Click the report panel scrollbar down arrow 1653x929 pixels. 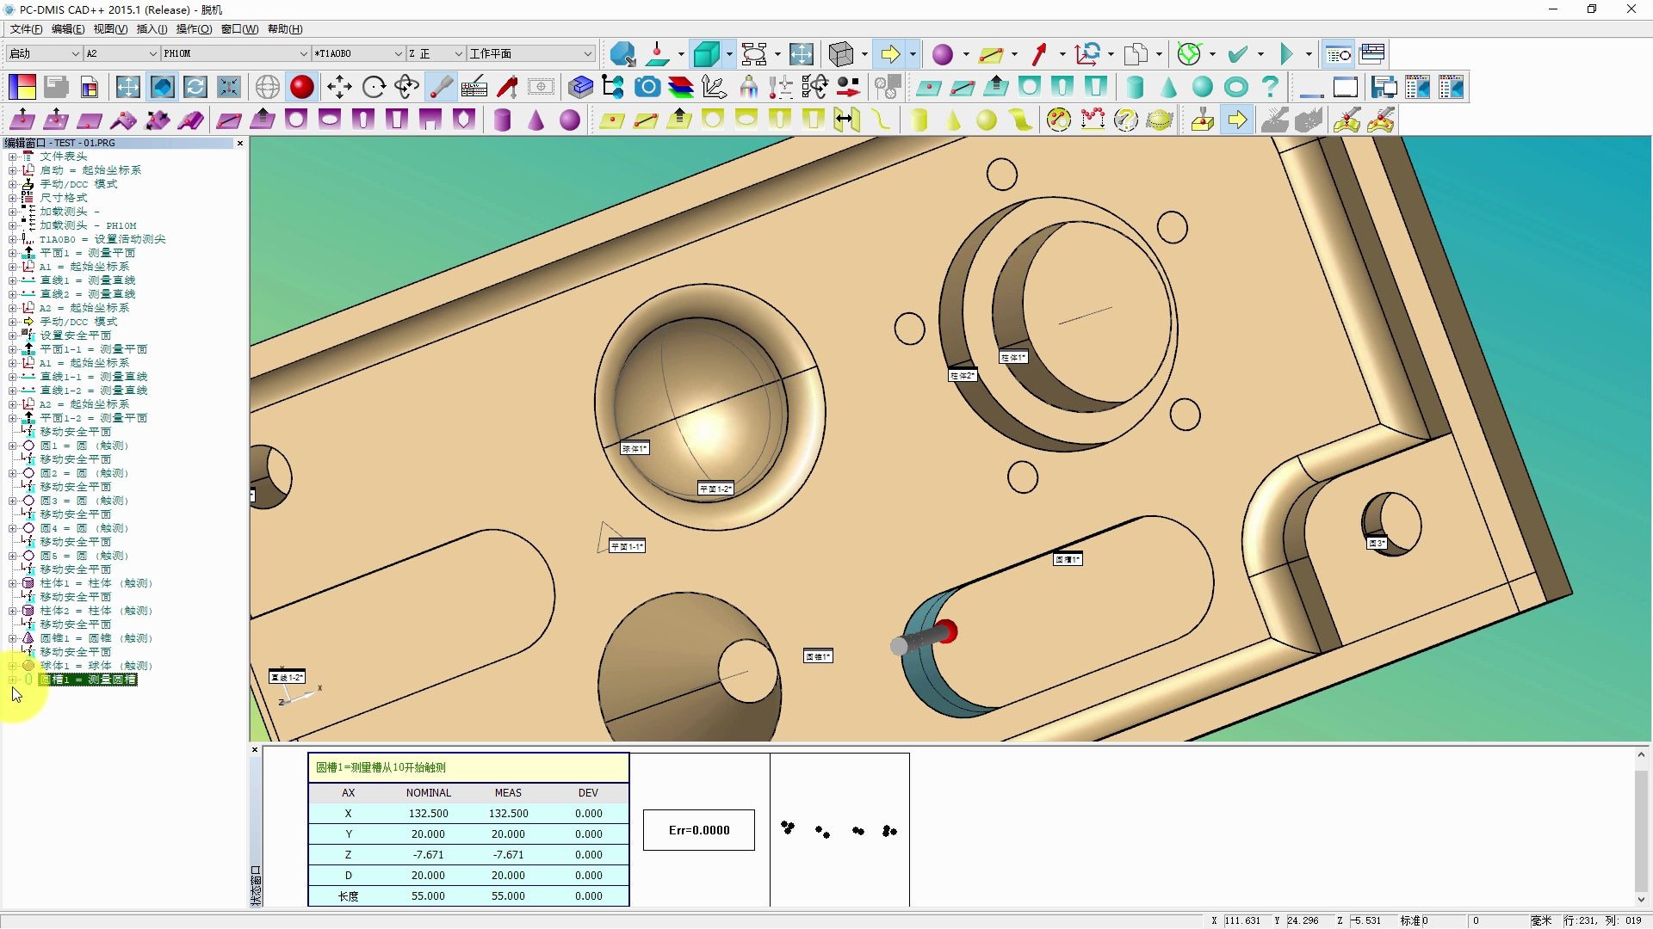tap(1641, 899)
